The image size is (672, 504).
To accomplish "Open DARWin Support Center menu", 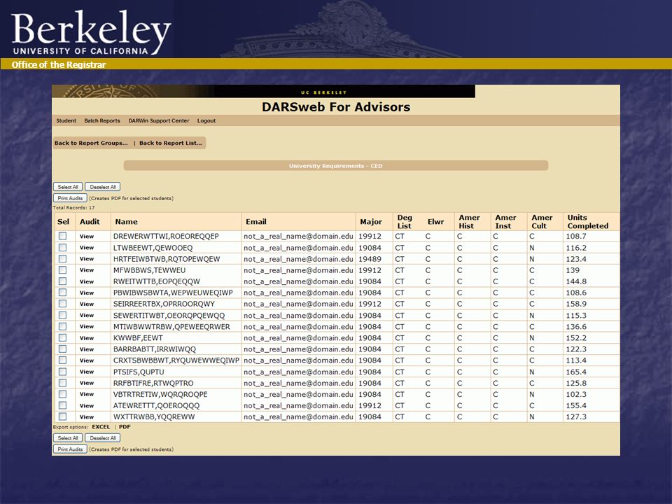I will click(x=159, y=121).
